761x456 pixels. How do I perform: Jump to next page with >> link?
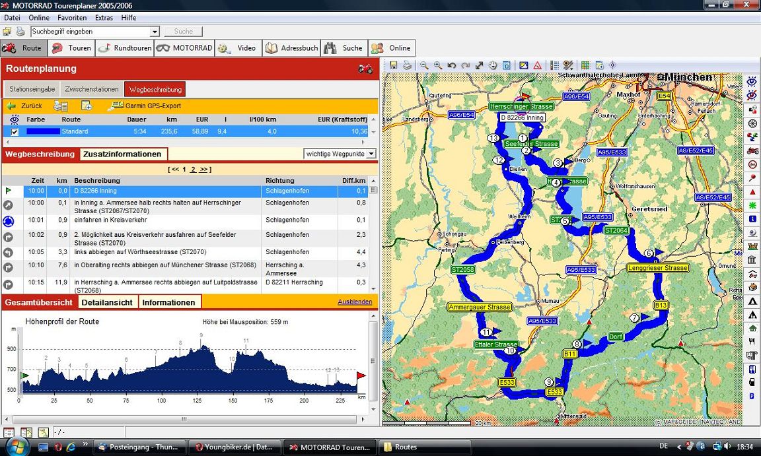coord(204,170)
